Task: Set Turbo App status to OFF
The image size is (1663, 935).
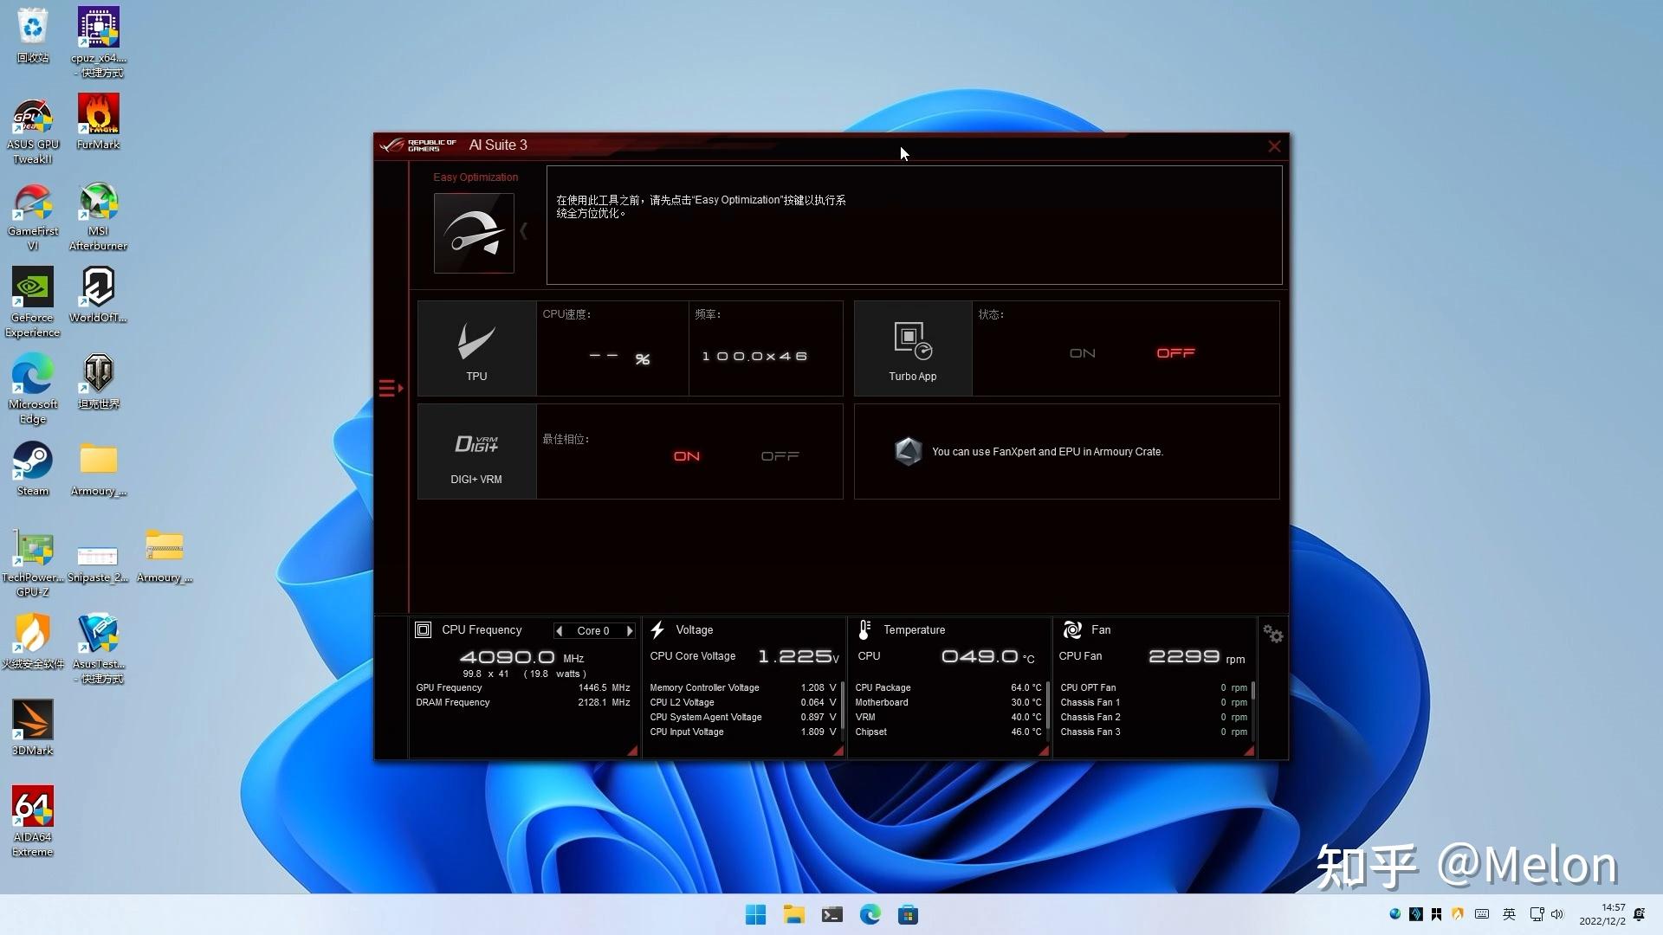Action: pos(1175,353)
